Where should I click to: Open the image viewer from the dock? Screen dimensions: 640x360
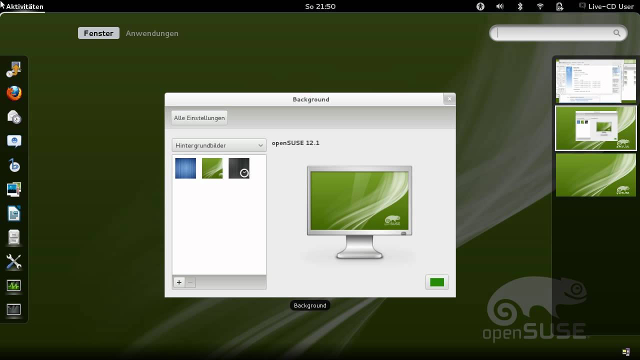(x=13, y=189)
